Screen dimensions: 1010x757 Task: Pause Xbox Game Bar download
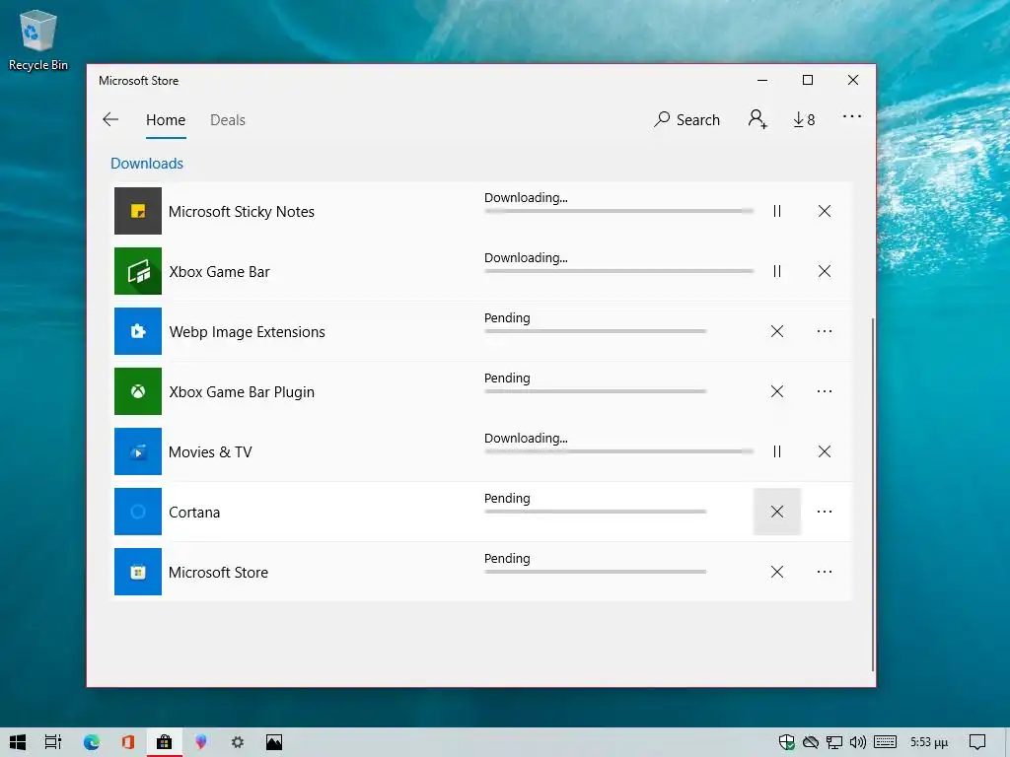coord(777,271)
